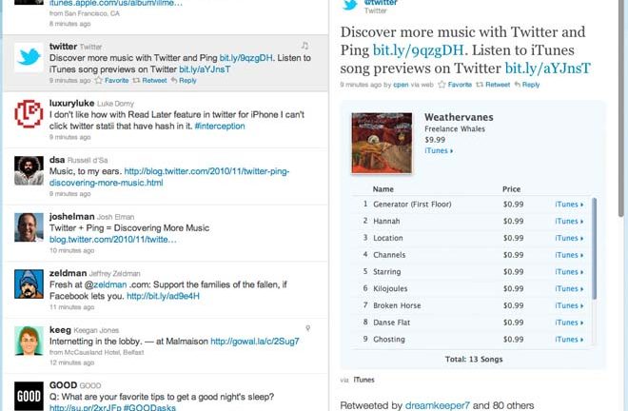Click the "Weathervanes" album title
This screenshot has width=628, height=411.
click(x=459, y=117)
